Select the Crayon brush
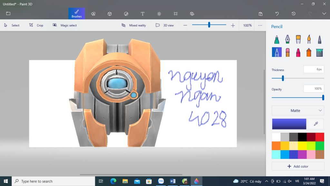Image resolution: width=330 pixels, height=186 pixels. coord(298,52)
